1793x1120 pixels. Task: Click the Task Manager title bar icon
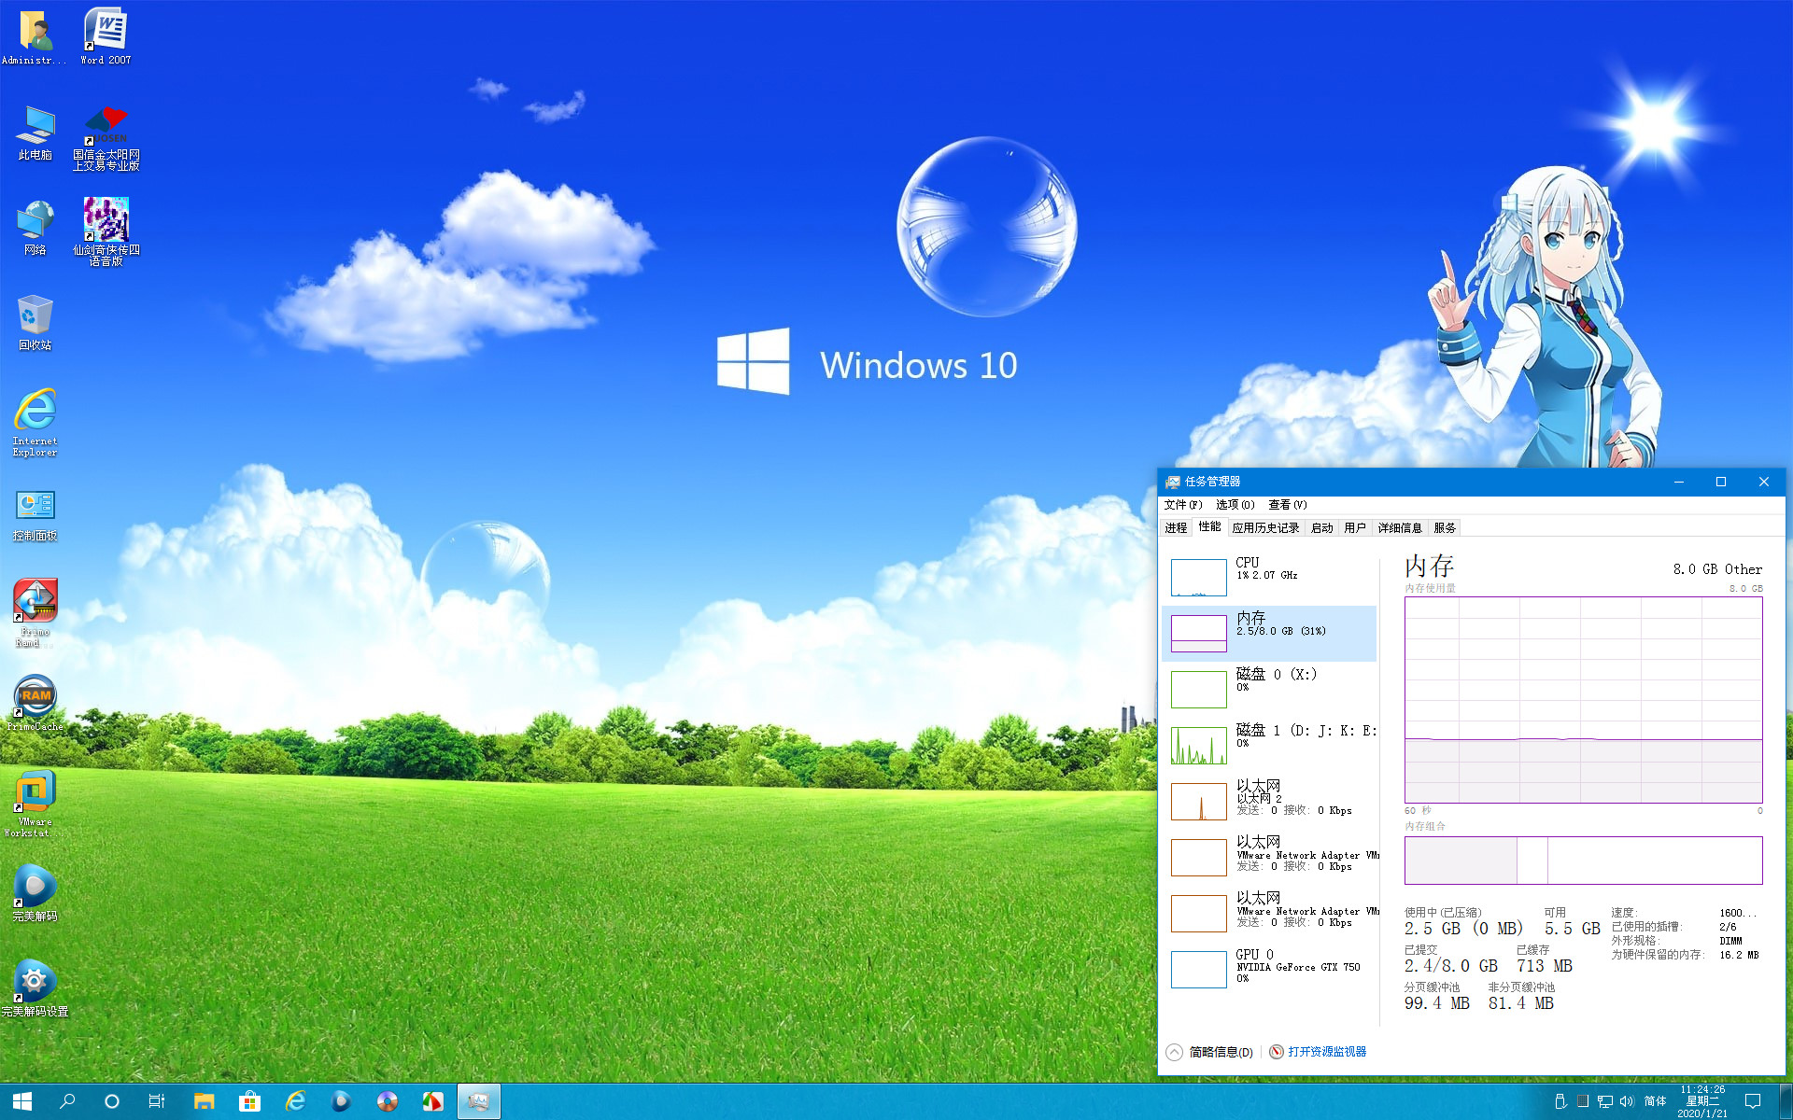1173,482
